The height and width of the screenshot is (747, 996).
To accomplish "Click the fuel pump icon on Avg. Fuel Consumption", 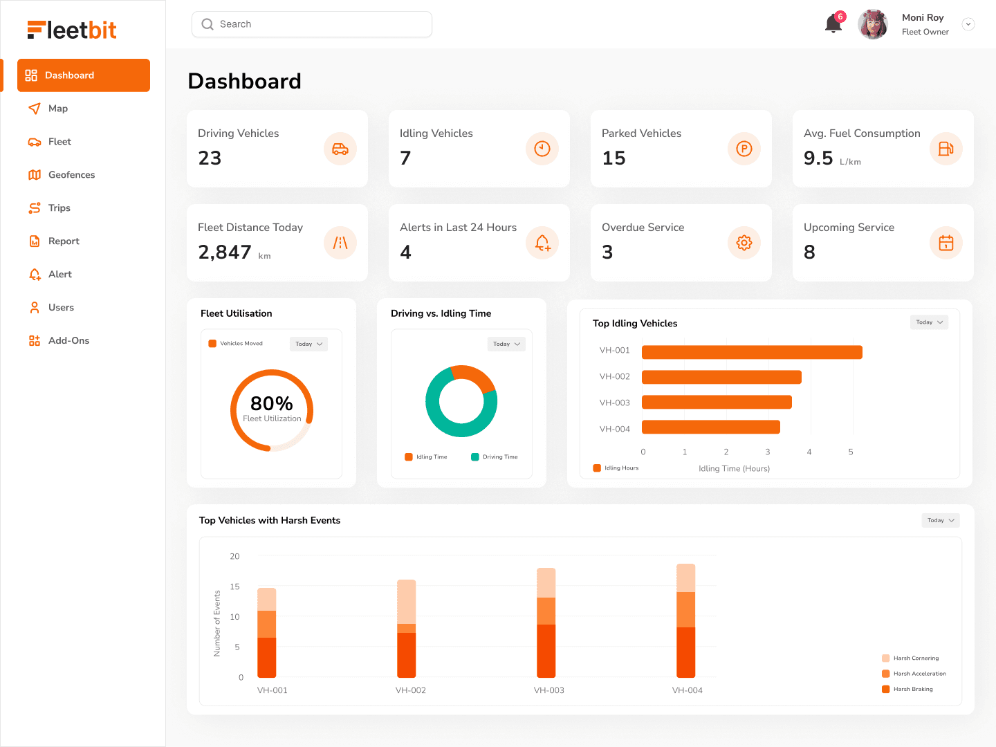I will tap(946, 149).
